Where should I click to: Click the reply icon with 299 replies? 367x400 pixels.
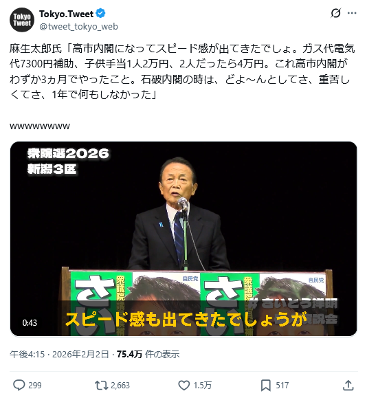(x=19, y=385)
